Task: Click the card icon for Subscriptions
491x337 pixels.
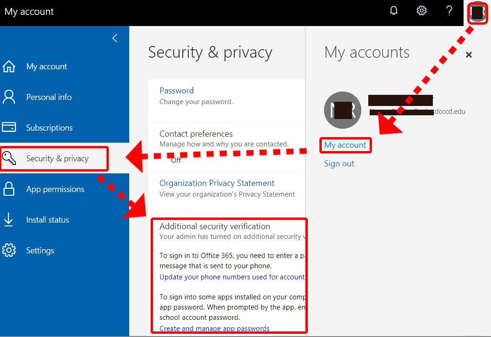Action: coord(9,127)
